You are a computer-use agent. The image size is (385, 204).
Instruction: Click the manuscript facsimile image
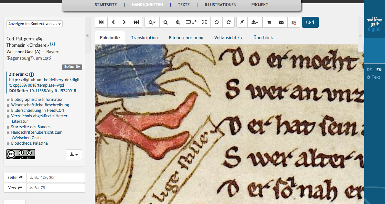click(229, 124)
